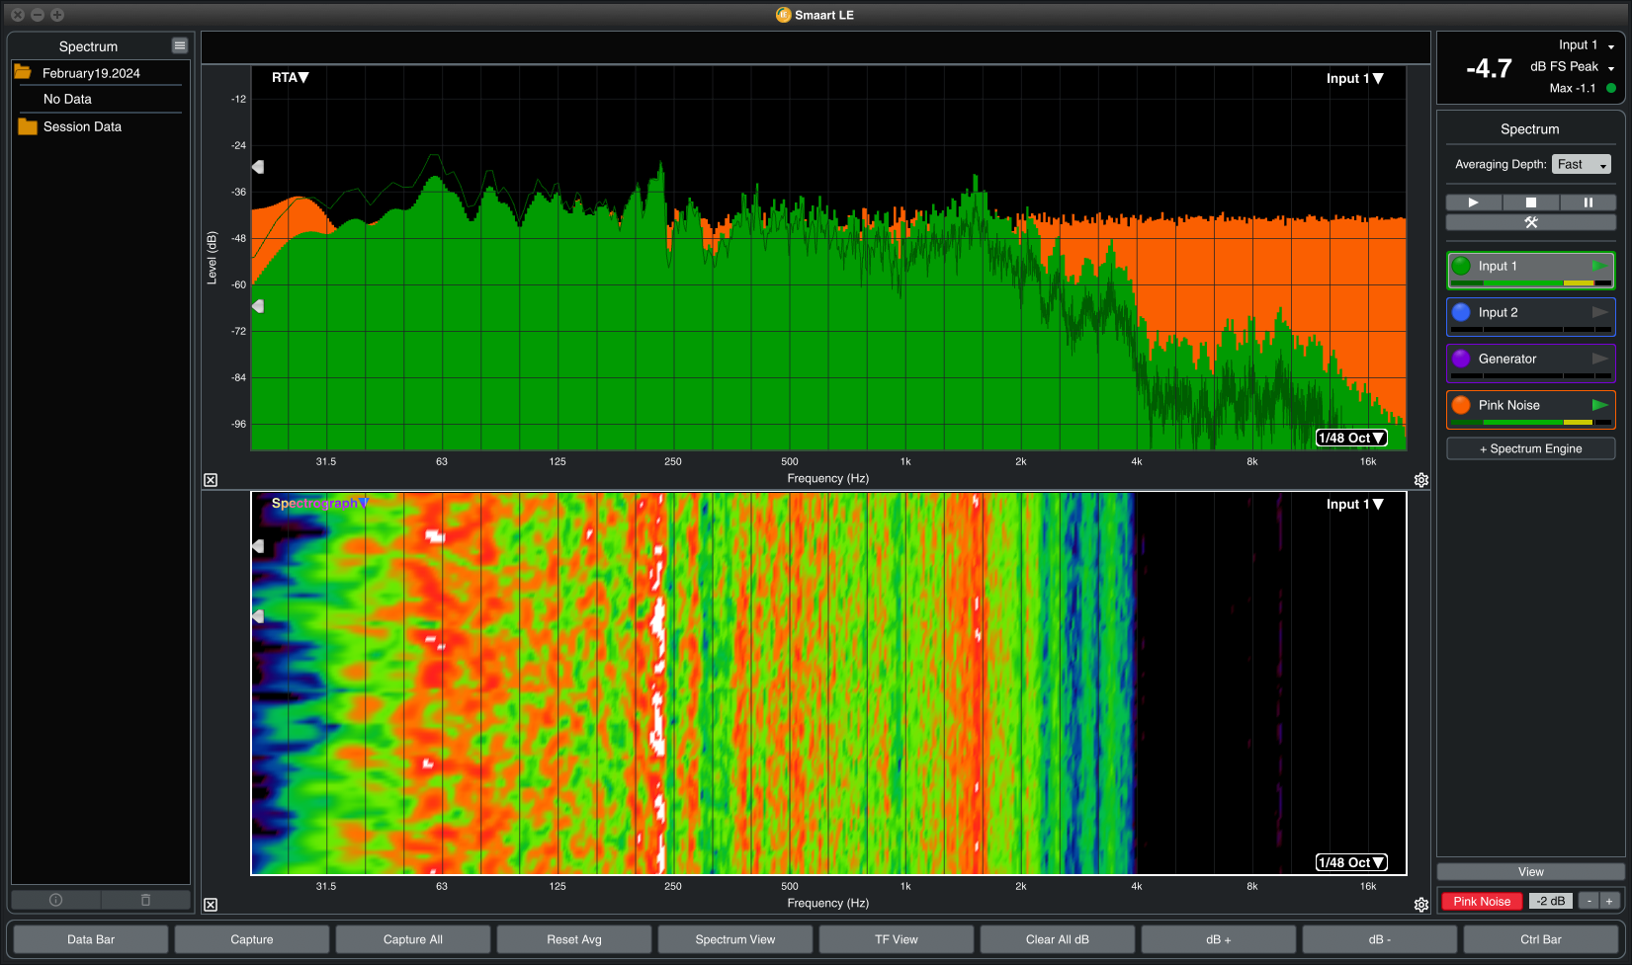Switch to Spectrum View

pos(735,939)
